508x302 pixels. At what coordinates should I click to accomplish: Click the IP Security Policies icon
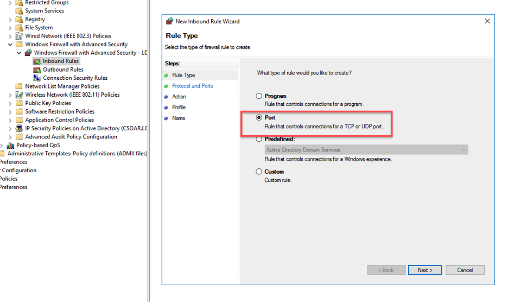point(19,129)
